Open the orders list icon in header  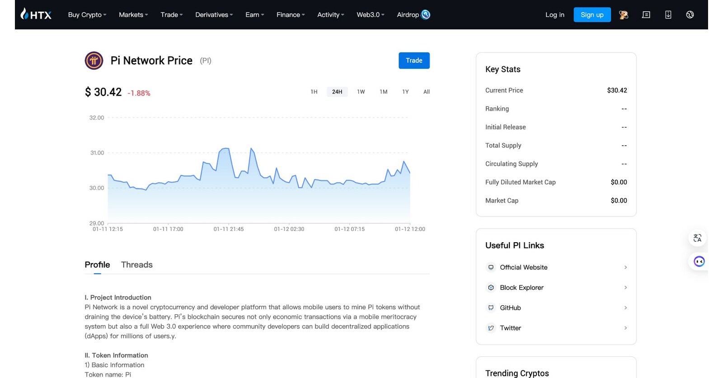point(646,15)
